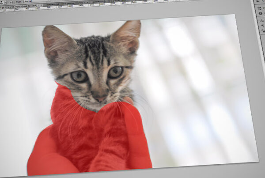Open the Character panel icon
Viewport: 265px width, 178px height.
coord(262,21)
